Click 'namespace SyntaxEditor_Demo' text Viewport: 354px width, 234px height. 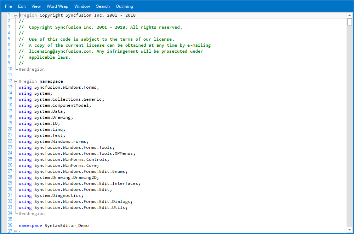tap(54, 226)
